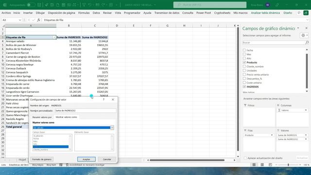Viewport: 311px width, 175px height.
Task: Click the fx Insert Function icon
Action: [x=39, y=20]
